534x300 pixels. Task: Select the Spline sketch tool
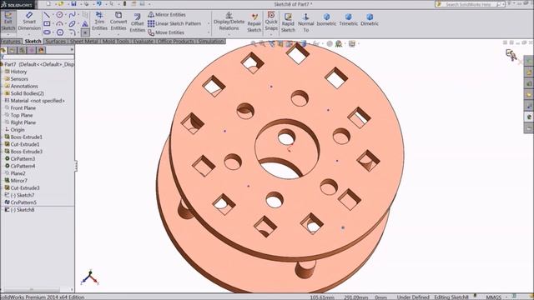click(73, 15)
